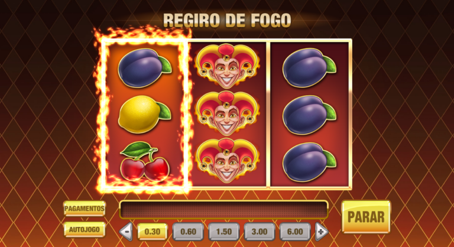Image resolution: width=454 pixels, height=247 pixels.
Task: Click the lemon symbol on first reel
Action: point(144,115)
